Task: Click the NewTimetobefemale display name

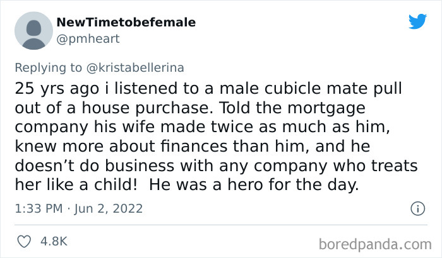Action: pos(126,23)
